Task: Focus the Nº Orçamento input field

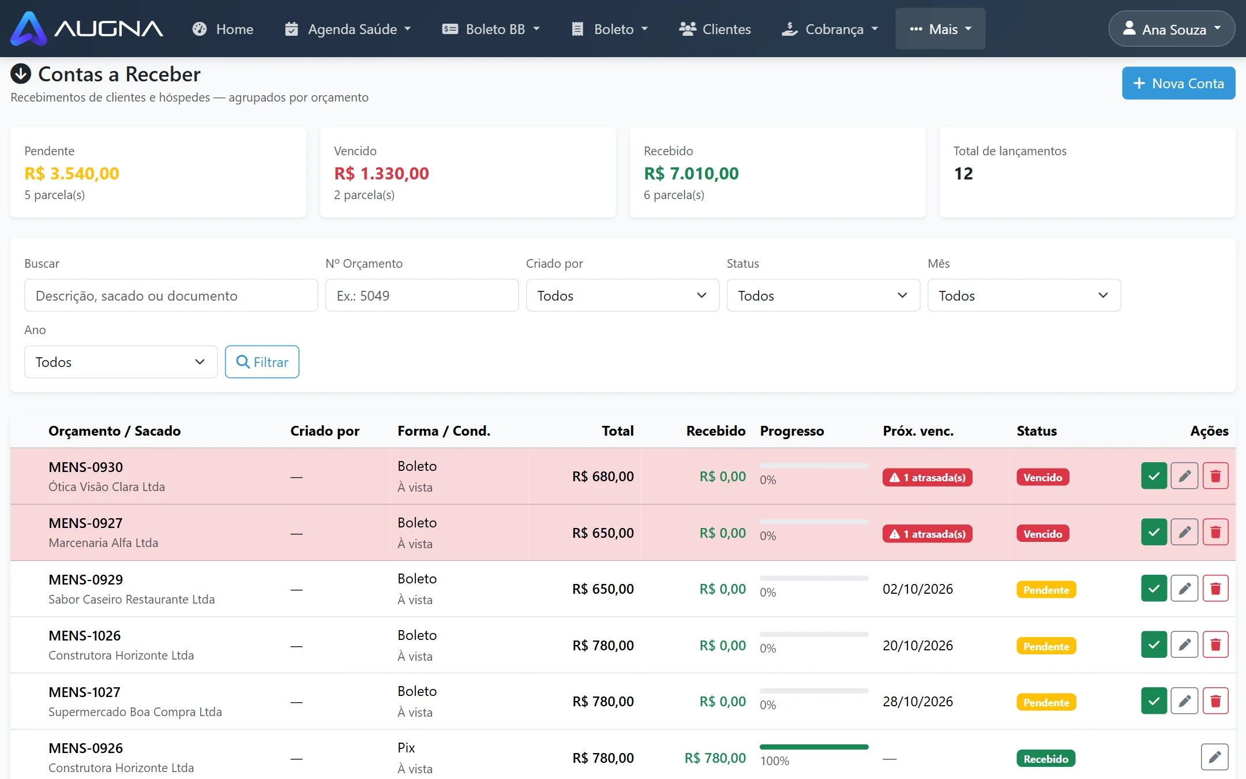Action: pyautogui.click(x=422, y=295)
